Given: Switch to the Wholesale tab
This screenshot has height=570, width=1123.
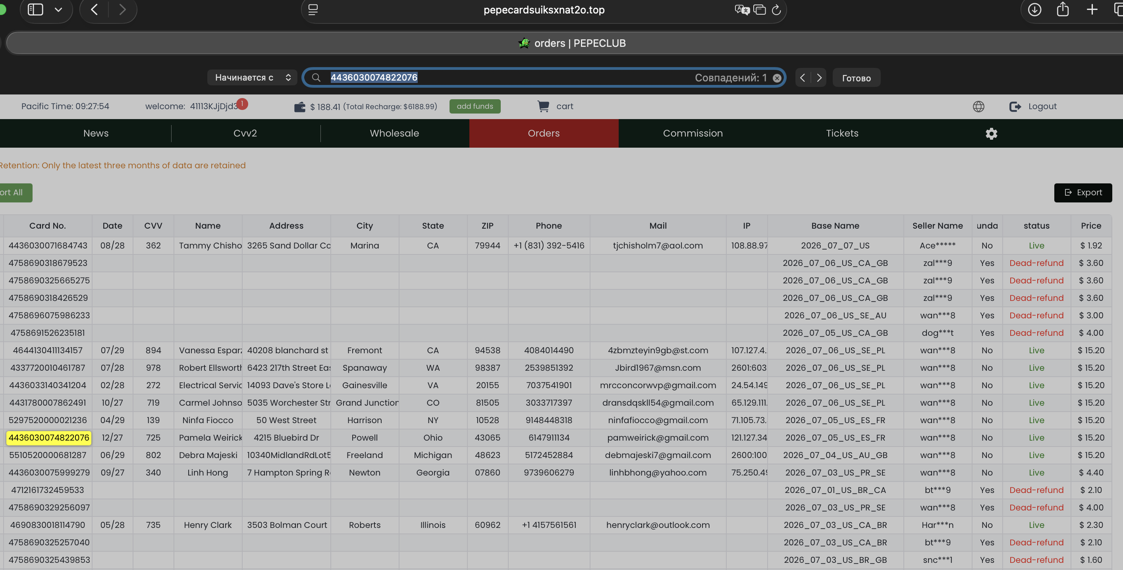Looking at the screenshot, I should point(395,133).
